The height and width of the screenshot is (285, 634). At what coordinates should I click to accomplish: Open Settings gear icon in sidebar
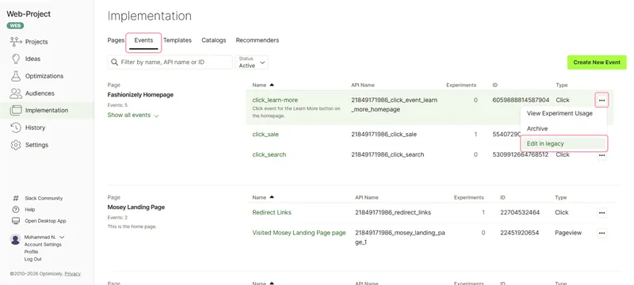click(x=16, y=145)
